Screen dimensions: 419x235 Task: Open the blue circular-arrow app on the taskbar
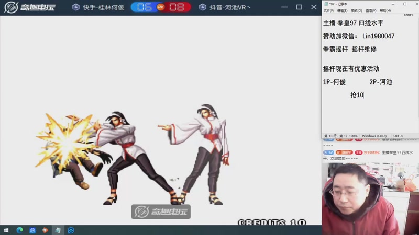tap(32, 230)
